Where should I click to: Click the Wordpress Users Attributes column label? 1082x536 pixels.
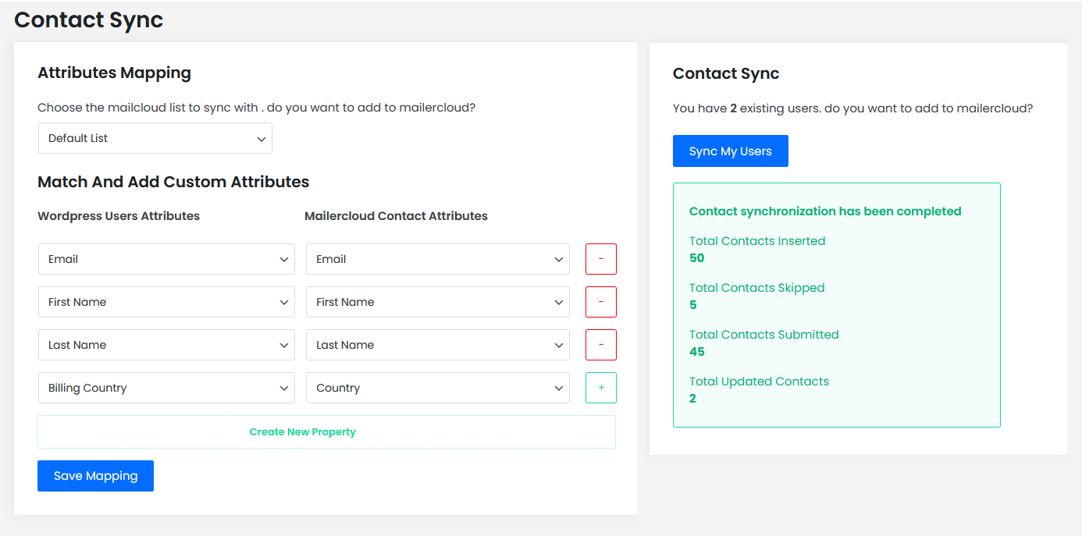pyautogui.click(x=119, y=216)
